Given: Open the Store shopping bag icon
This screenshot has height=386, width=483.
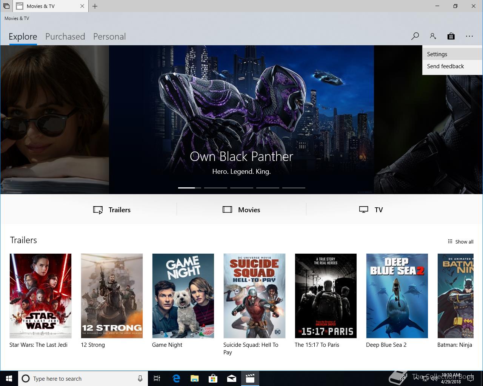Looking at the screenshot, I should coord(451,36).
